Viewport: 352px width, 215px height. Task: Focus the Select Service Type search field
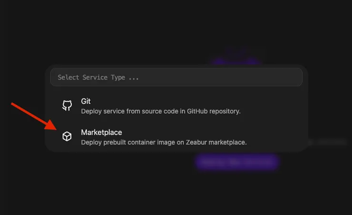pyautogui.click(x=176, y=77)
